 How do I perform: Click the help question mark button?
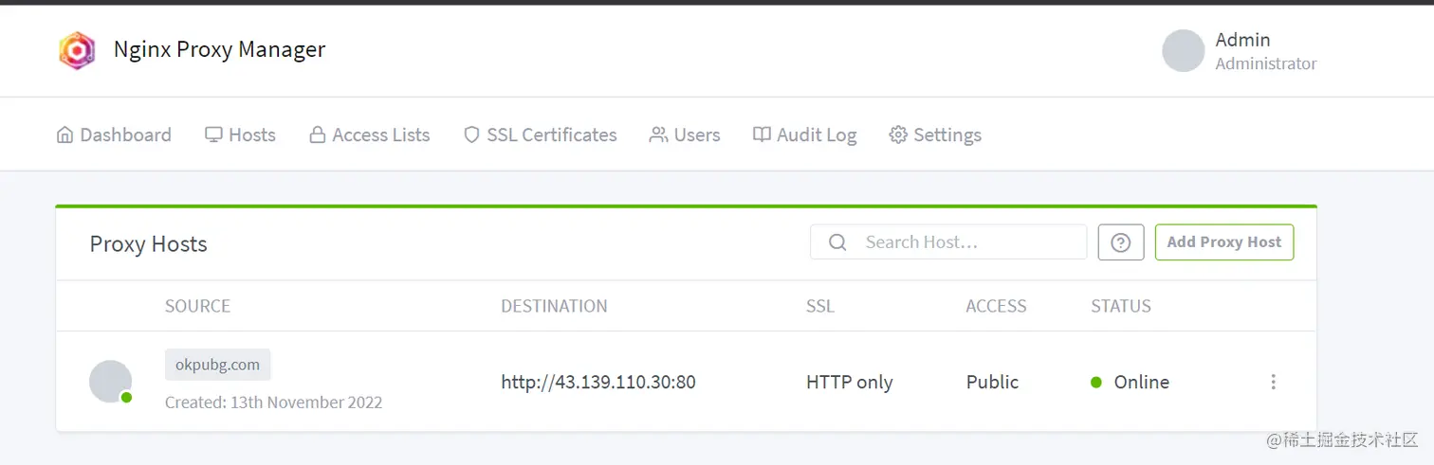coord(1121,242)
